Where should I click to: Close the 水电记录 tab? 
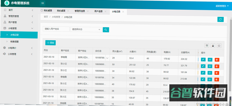click(123, 12)
